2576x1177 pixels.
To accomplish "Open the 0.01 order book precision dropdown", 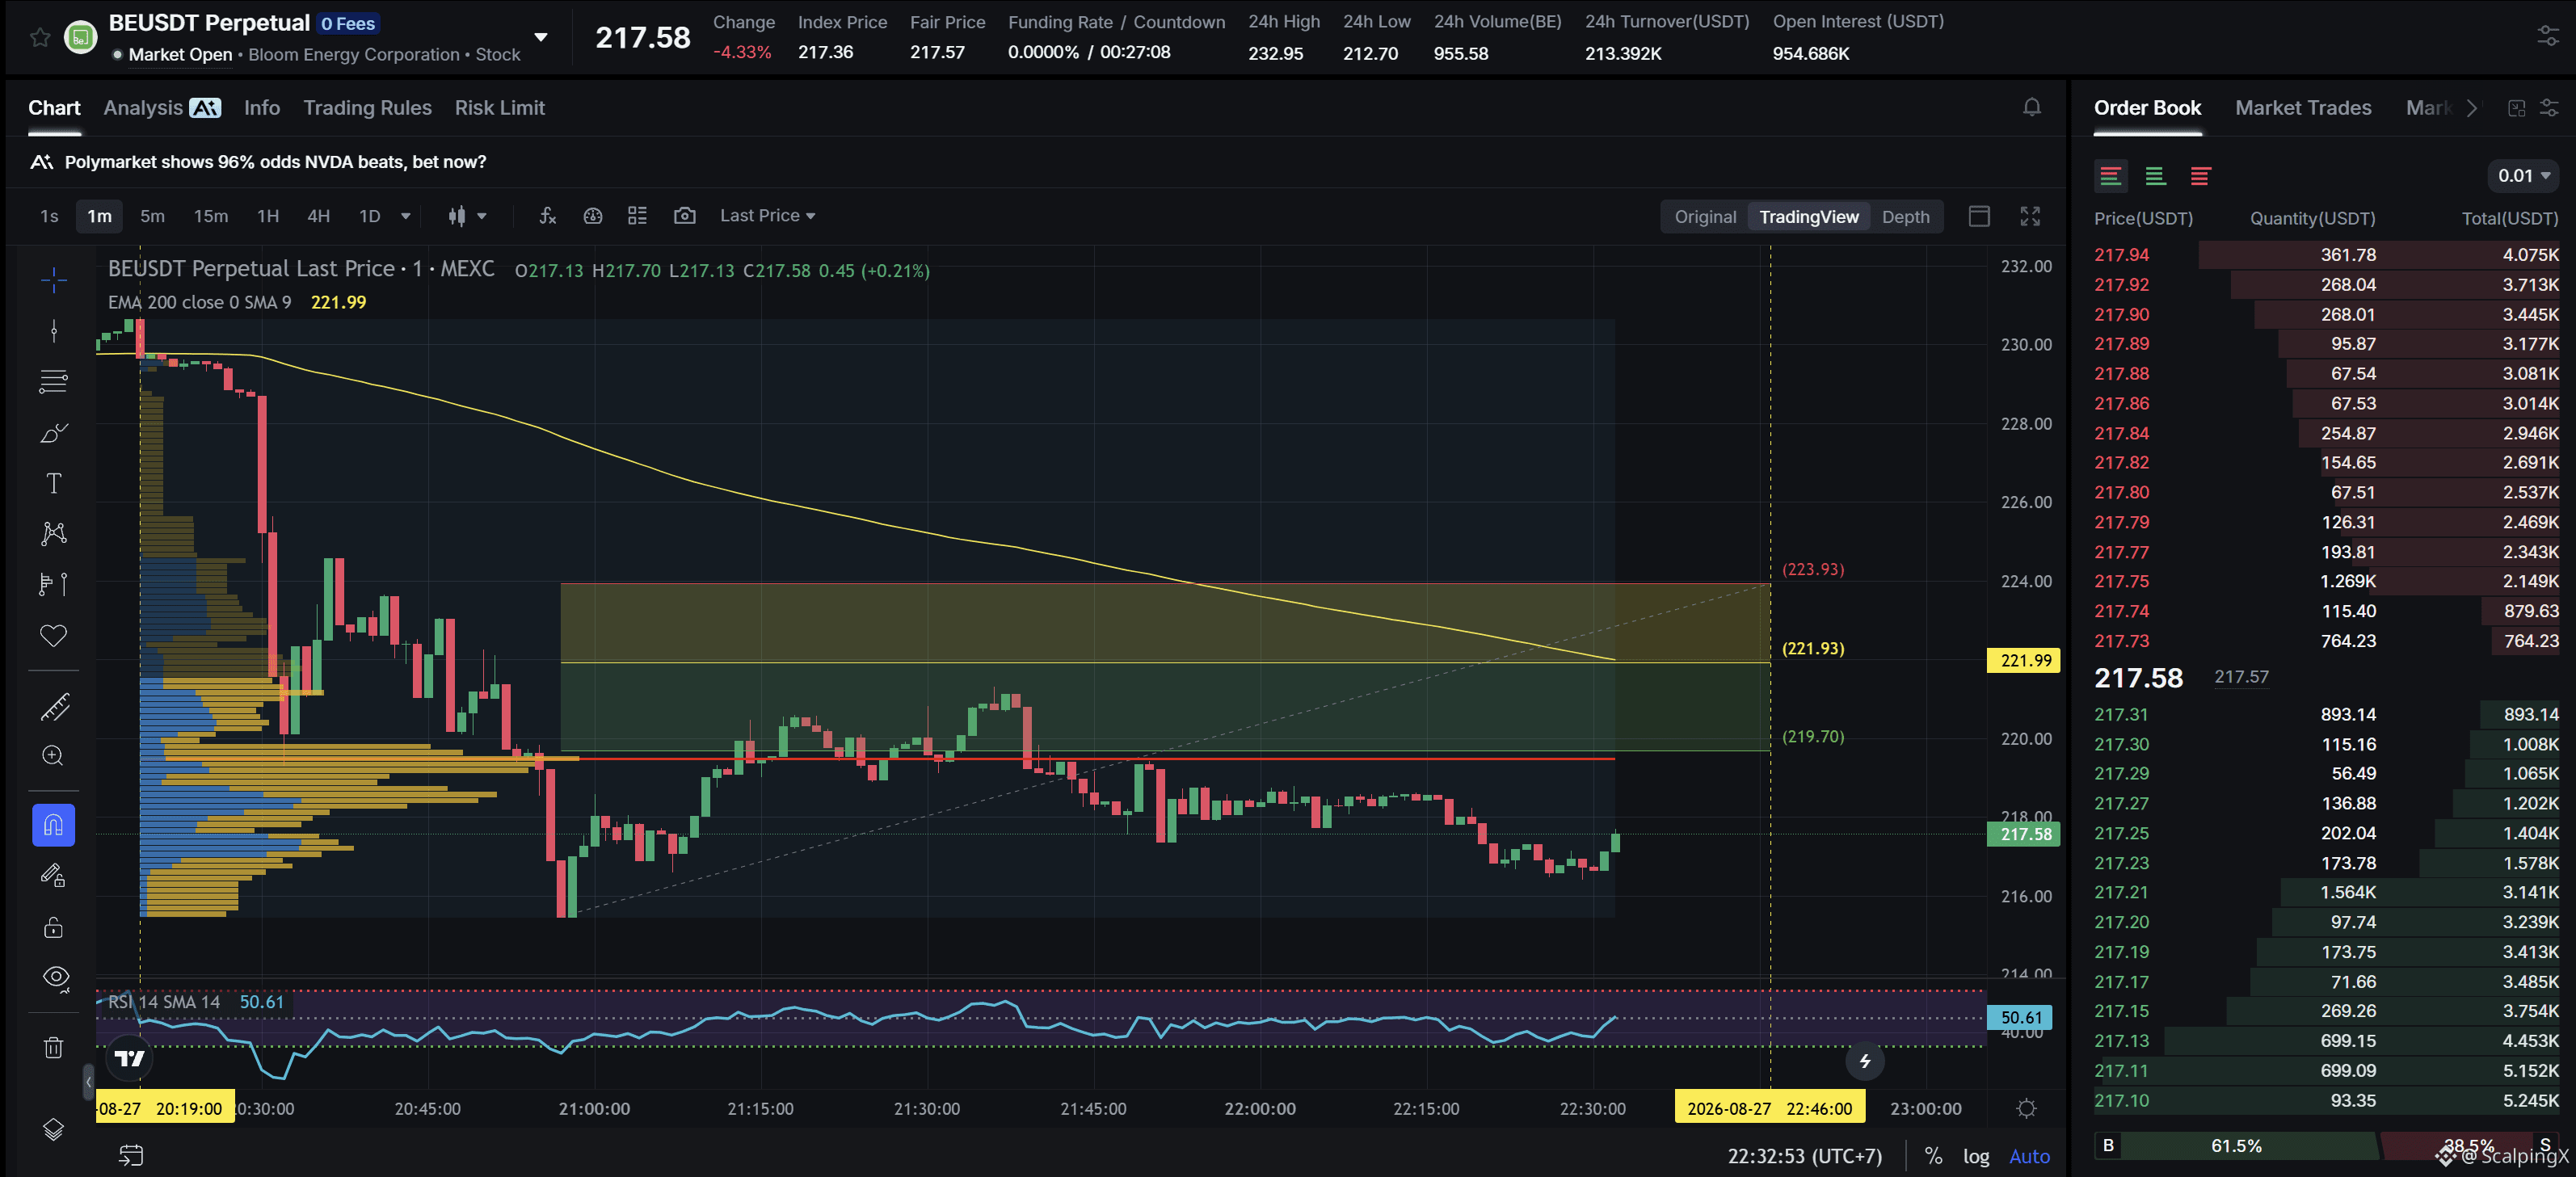I will coord(2522,176).
